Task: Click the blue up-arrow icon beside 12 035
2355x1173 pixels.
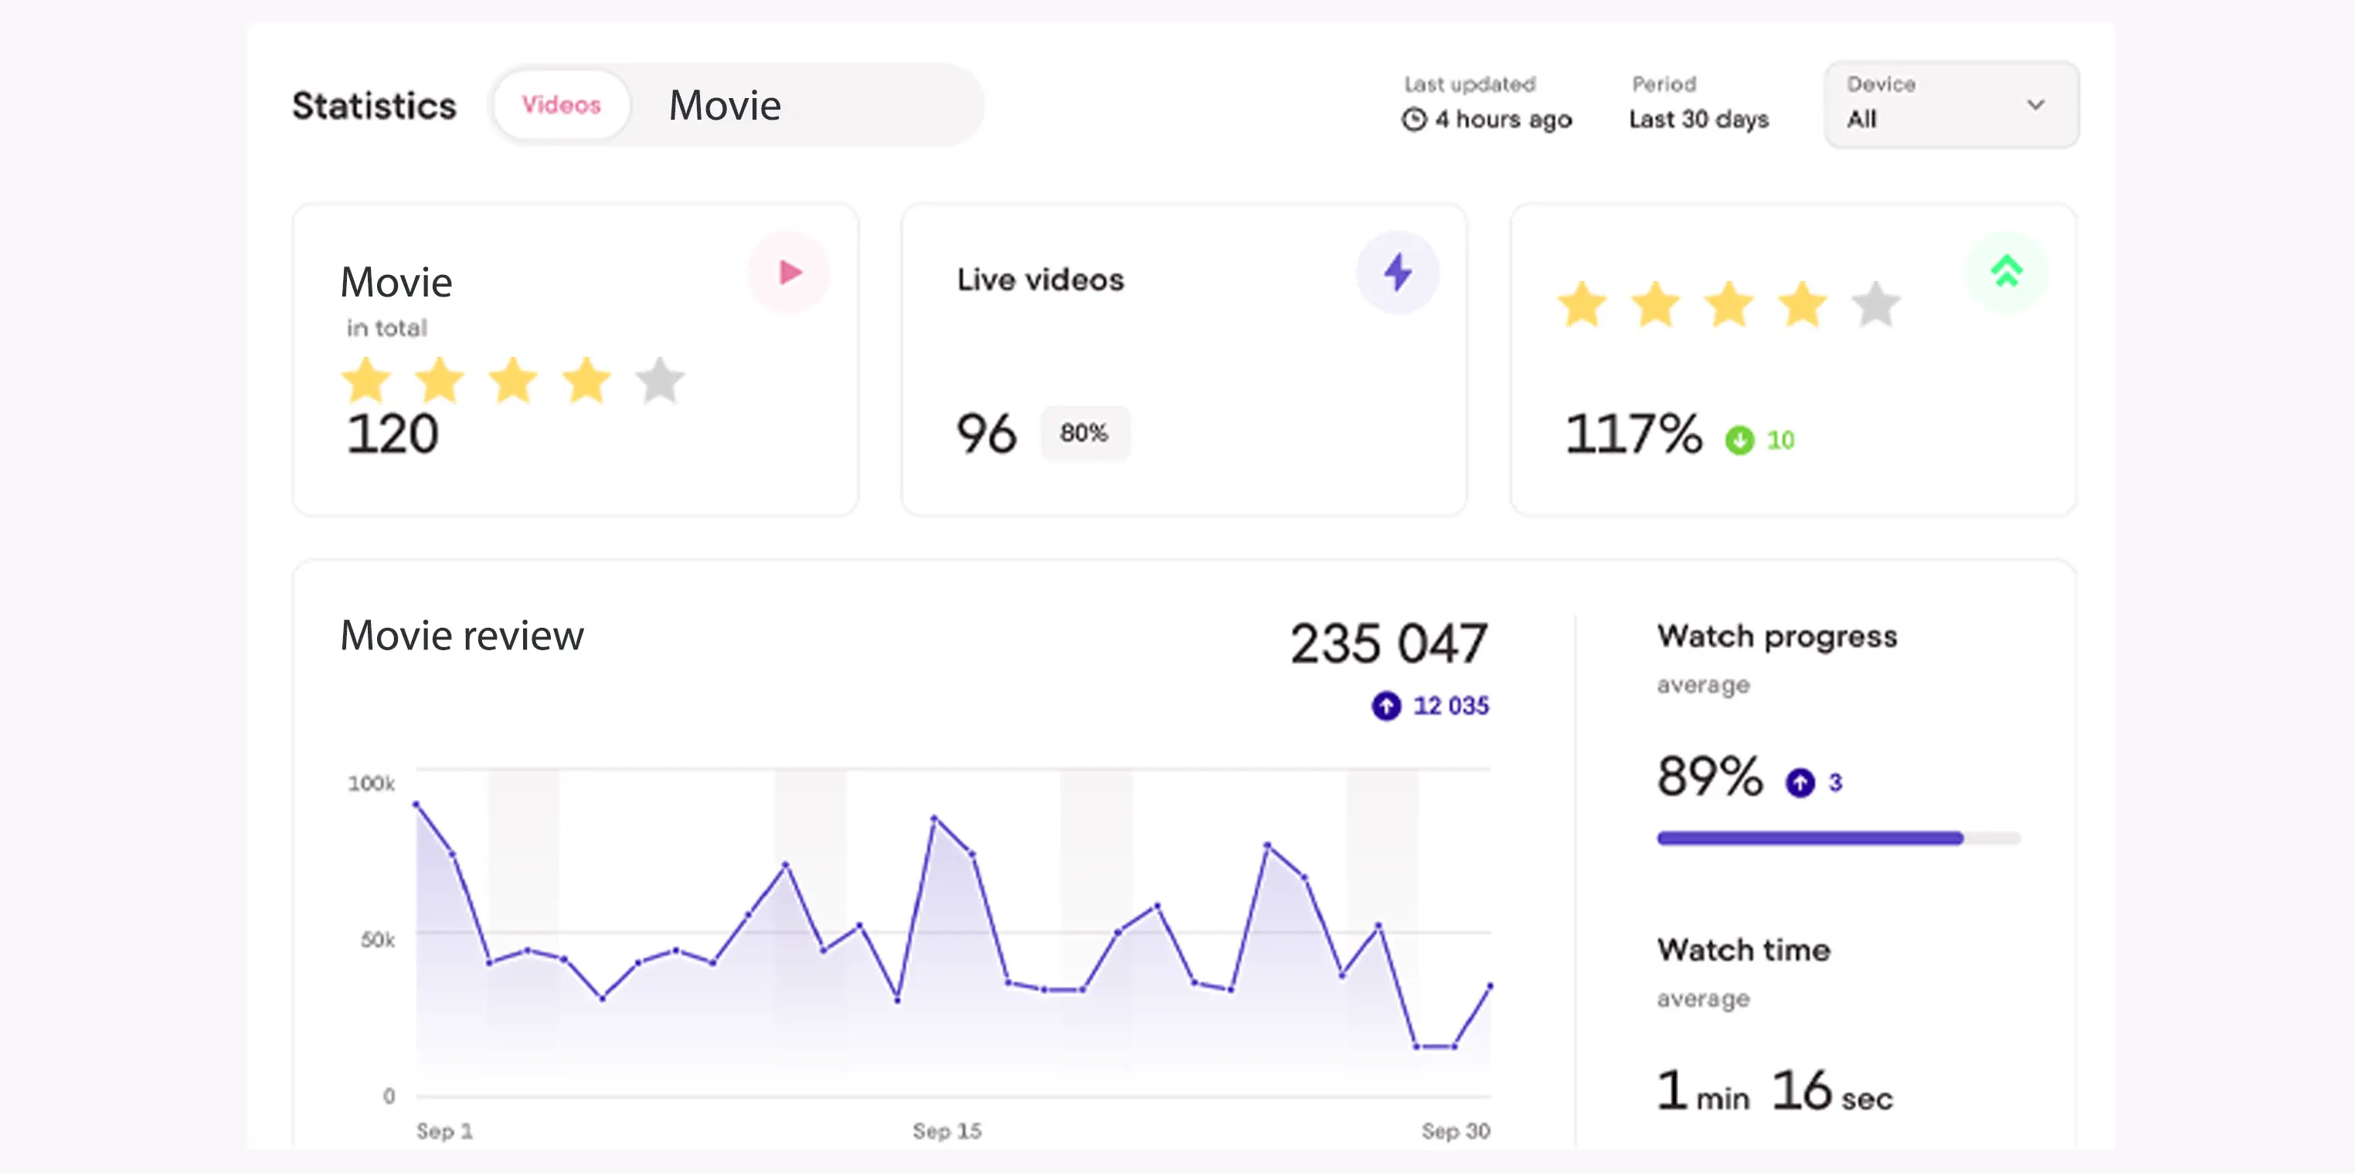Action: [1386, 706]
